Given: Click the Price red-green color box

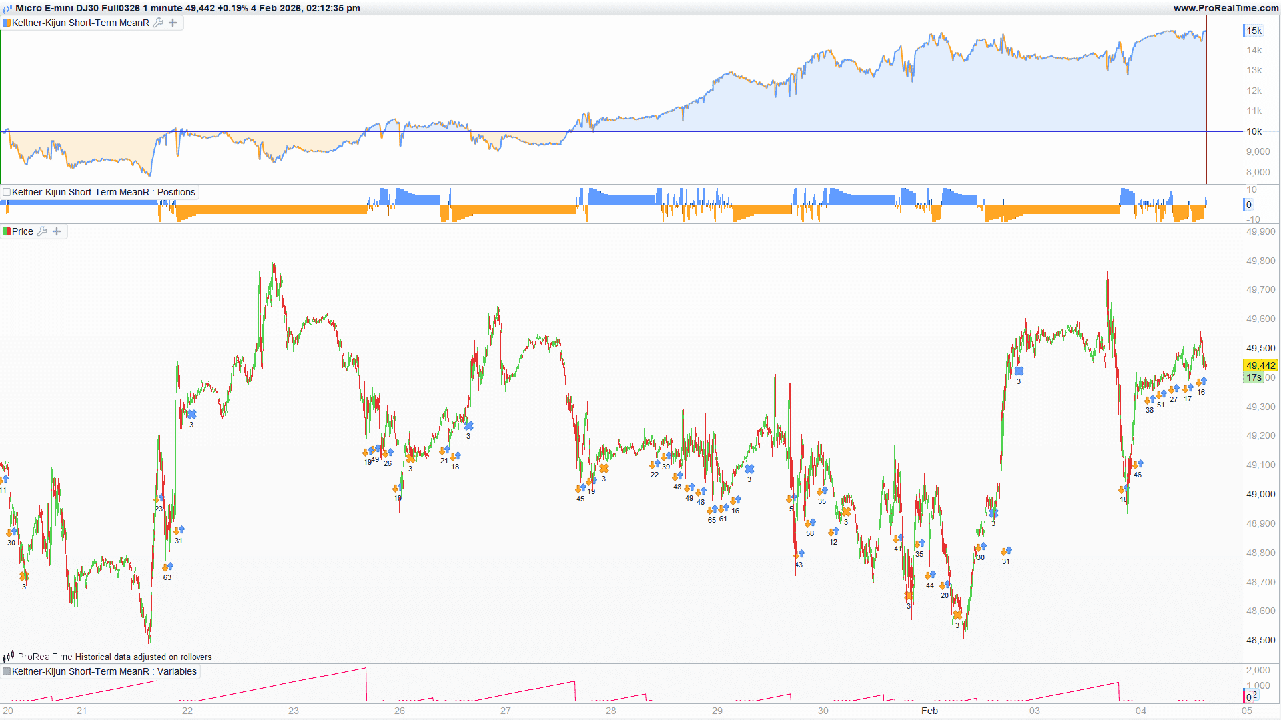Looking at the screenshot, I should pos(7,231).
